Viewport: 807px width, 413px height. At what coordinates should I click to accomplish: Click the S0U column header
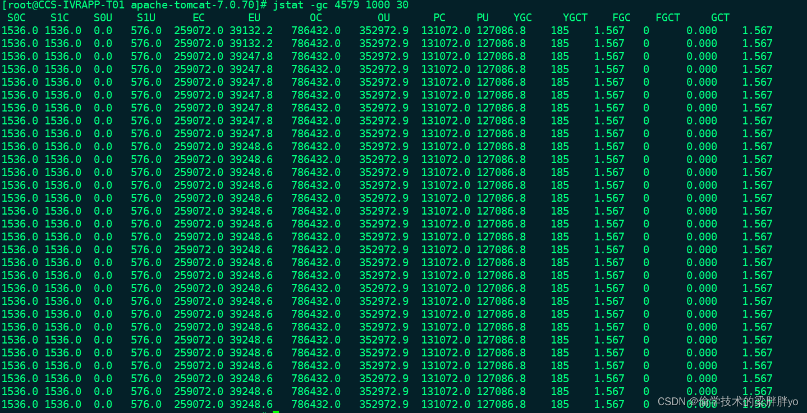click(x=103, y=18)
